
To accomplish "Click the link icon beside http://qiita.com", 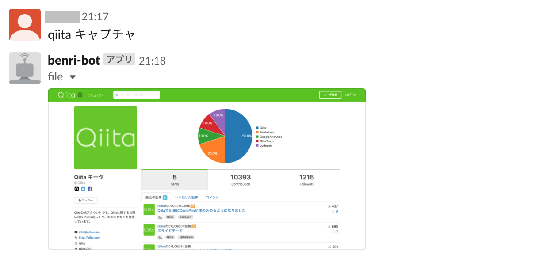I will coord(76,238).
